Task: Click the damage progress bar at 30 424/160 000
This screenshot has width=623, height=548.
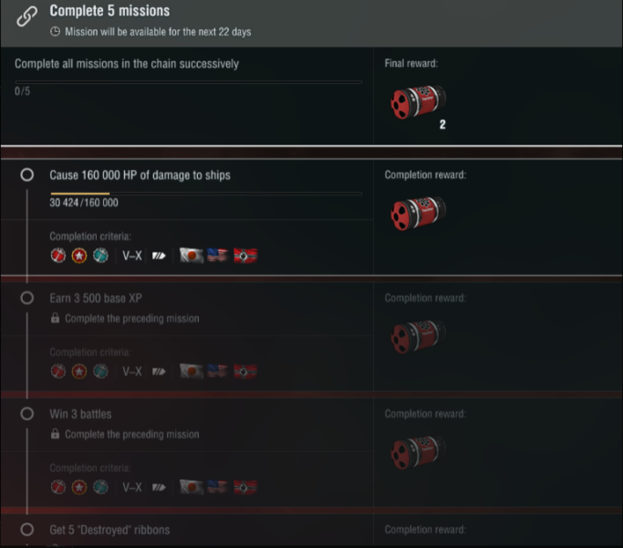Action: pos(205,194)
